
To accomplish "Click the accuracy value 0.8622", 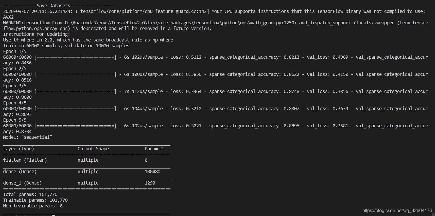I will pyautogui.click(x=291, y=74).
